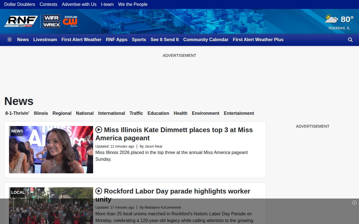Select Sports in the navigation bar
Screen dimensions: 359x224
coord(139,39)
